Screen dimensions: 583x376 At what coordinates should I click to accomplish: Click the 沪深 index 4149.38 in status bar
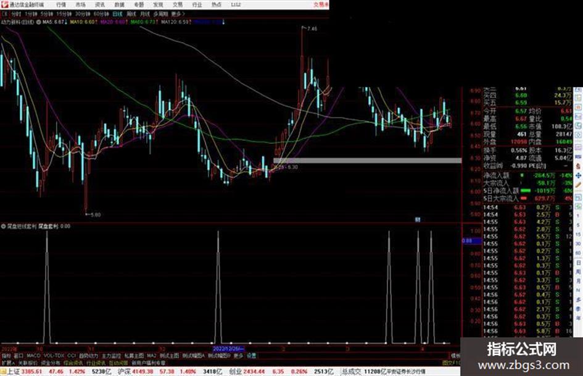[134, 372]
